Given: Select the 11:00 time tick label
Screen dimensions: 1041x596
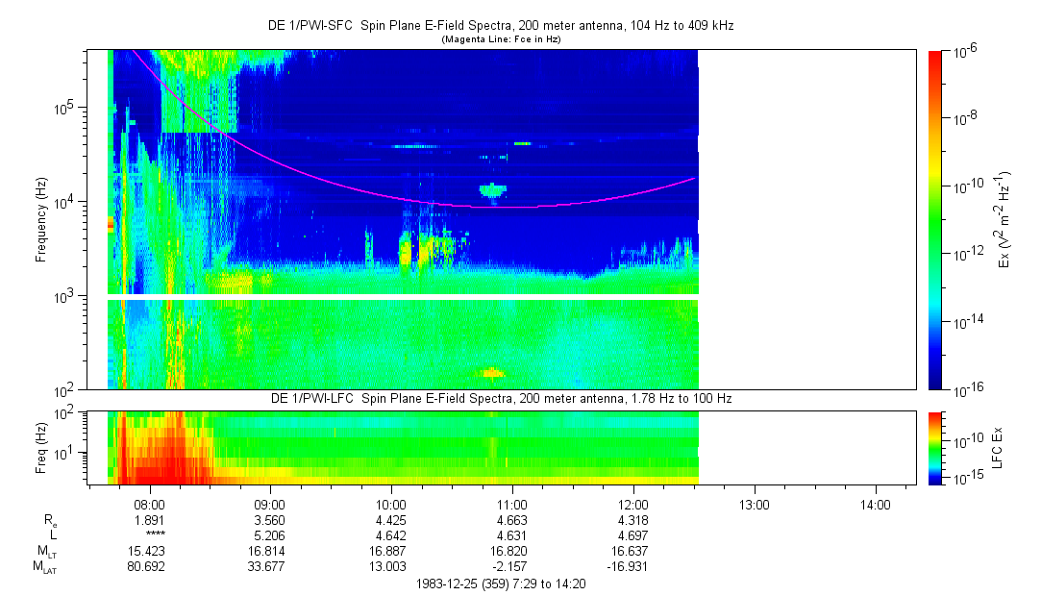Looking at the screenshot, I should pos(511,504).
